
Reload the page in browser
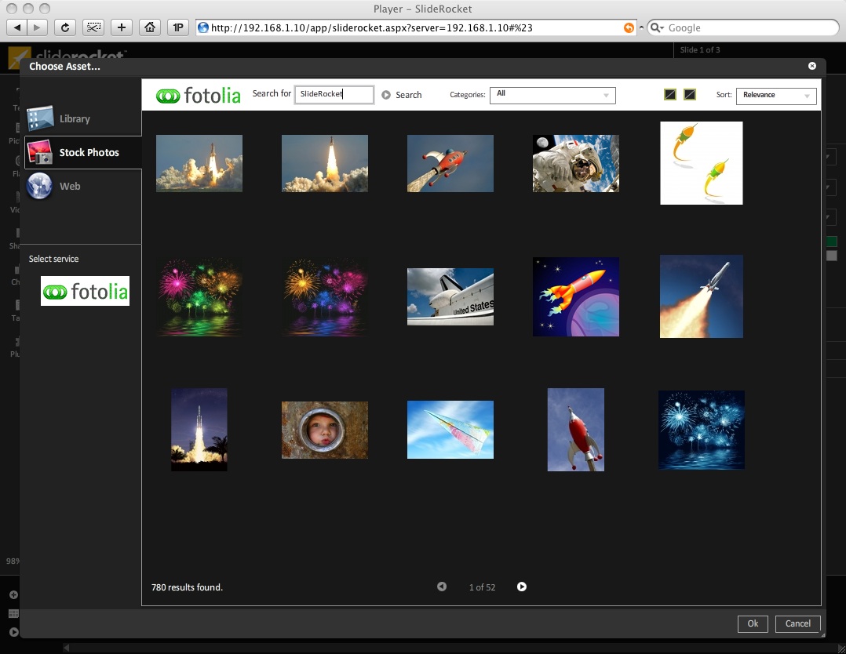64,27
